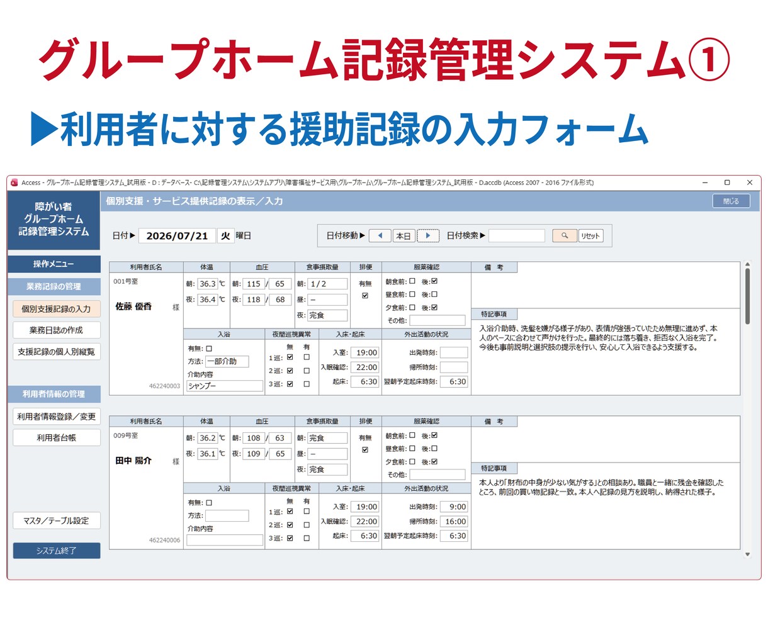
Task: Jump to today with 本日 button
Action: (x=404, y=236)
